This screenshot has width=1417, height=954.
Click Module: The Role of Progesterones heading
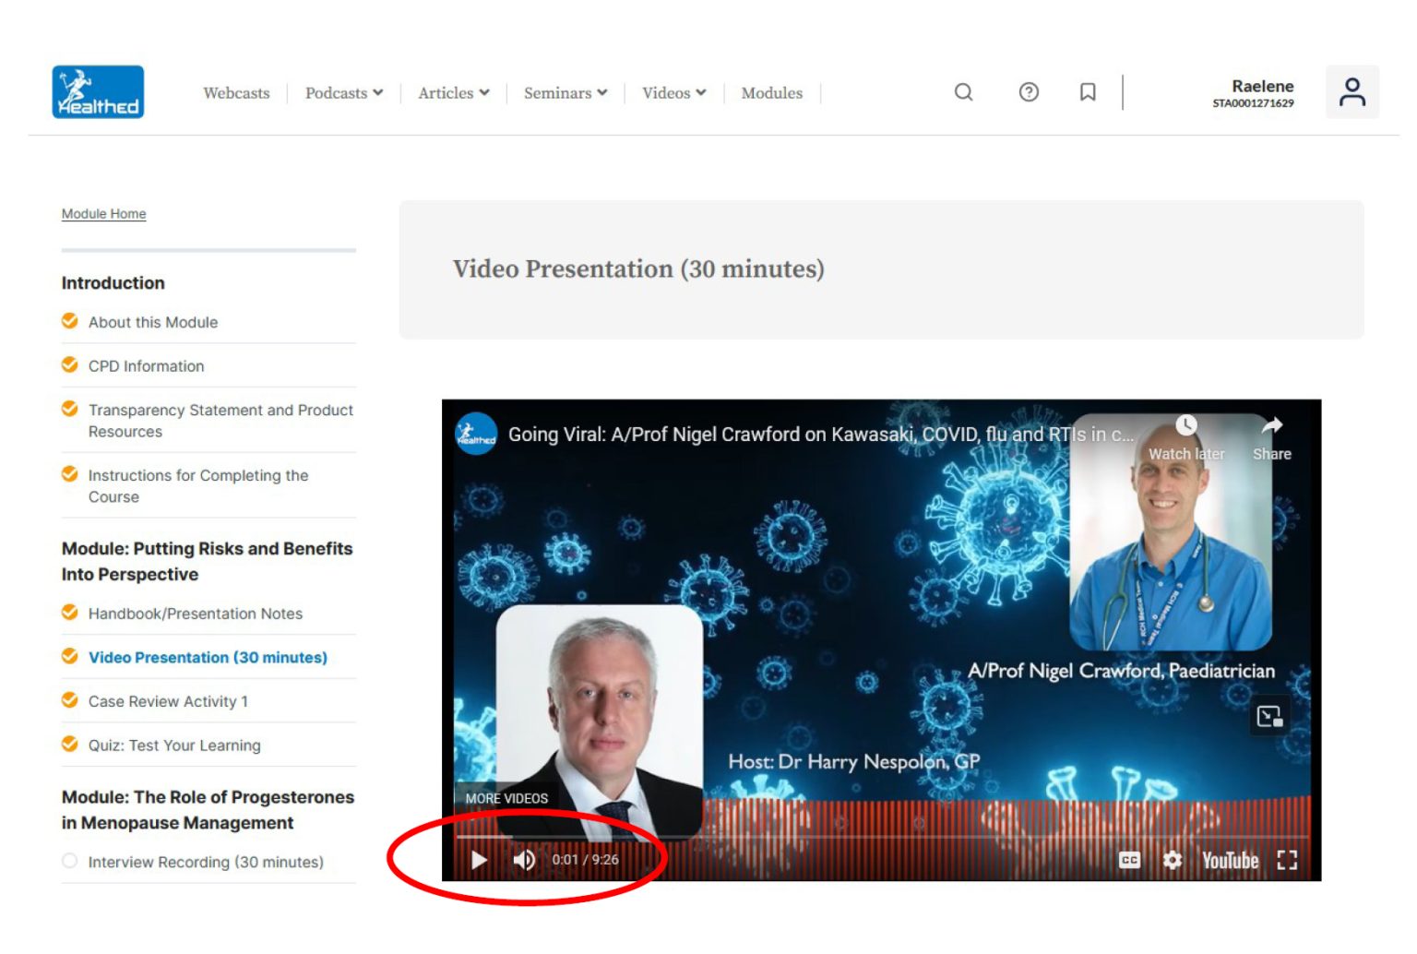coord(208,810)
